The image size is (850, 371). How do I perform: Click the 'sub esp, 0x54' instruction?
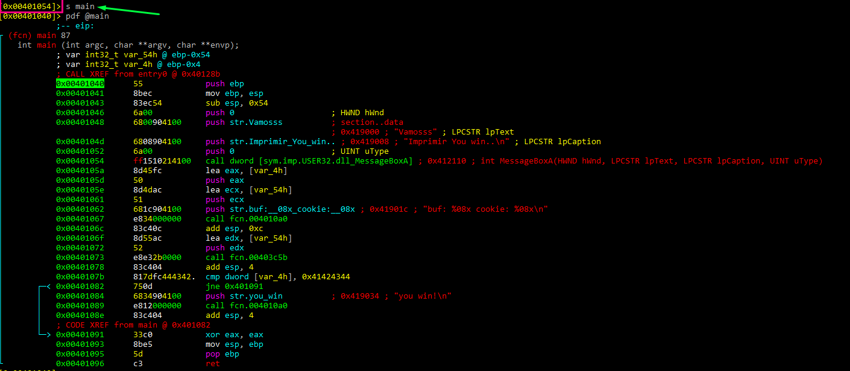(x=237, y=103)
